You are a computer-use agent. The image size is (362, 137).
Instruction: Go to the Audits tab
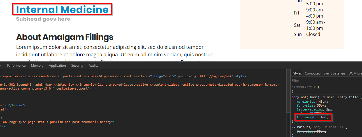93,66
